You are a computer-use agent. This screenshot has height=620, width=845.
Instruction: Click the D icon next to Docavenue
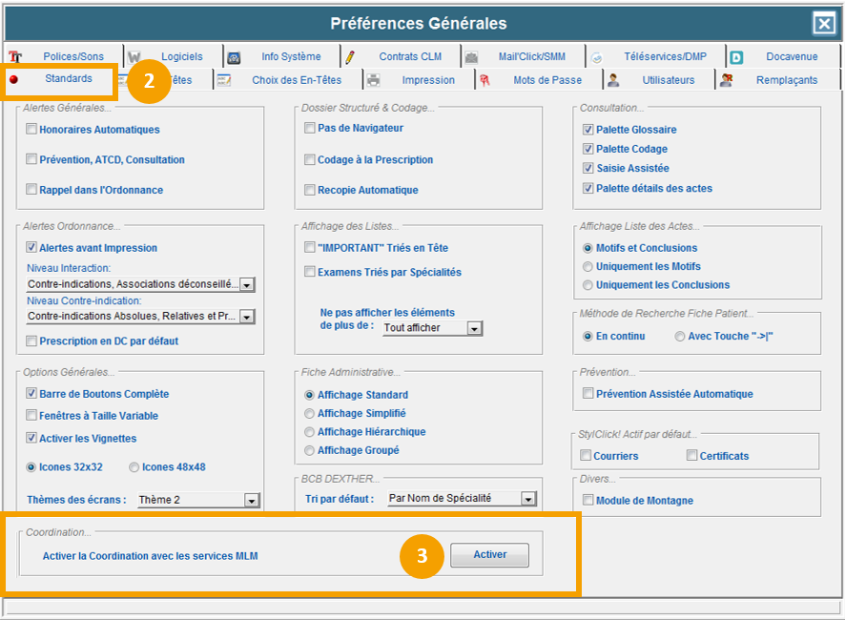(736, 57)
